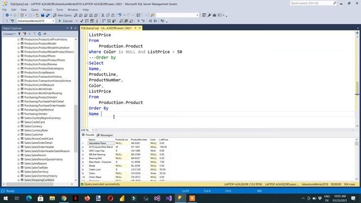The width and height of the screenshot is (361, 203).
Task: Expand Production.ProductReview table node
Action: coord(19,64)
